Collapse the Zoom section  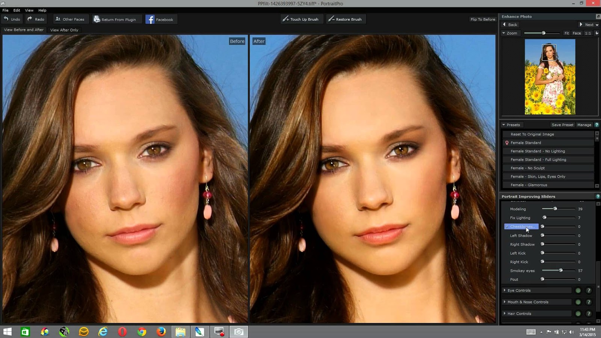click(x=504, y=33)
